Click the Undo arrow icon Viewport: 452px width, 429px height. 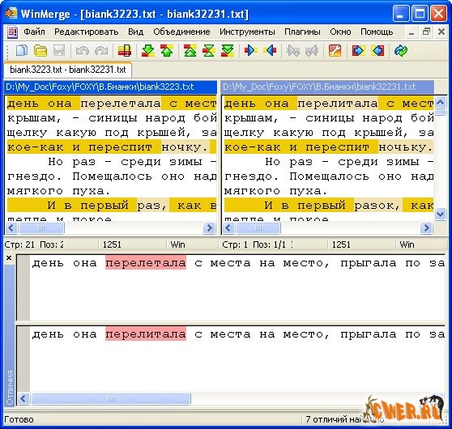click(82, 51)
